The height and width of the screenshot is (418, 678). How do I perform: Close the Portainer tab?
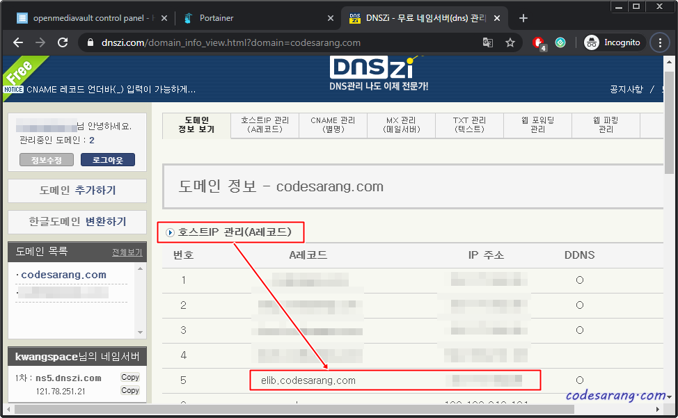tap(331, 18)
